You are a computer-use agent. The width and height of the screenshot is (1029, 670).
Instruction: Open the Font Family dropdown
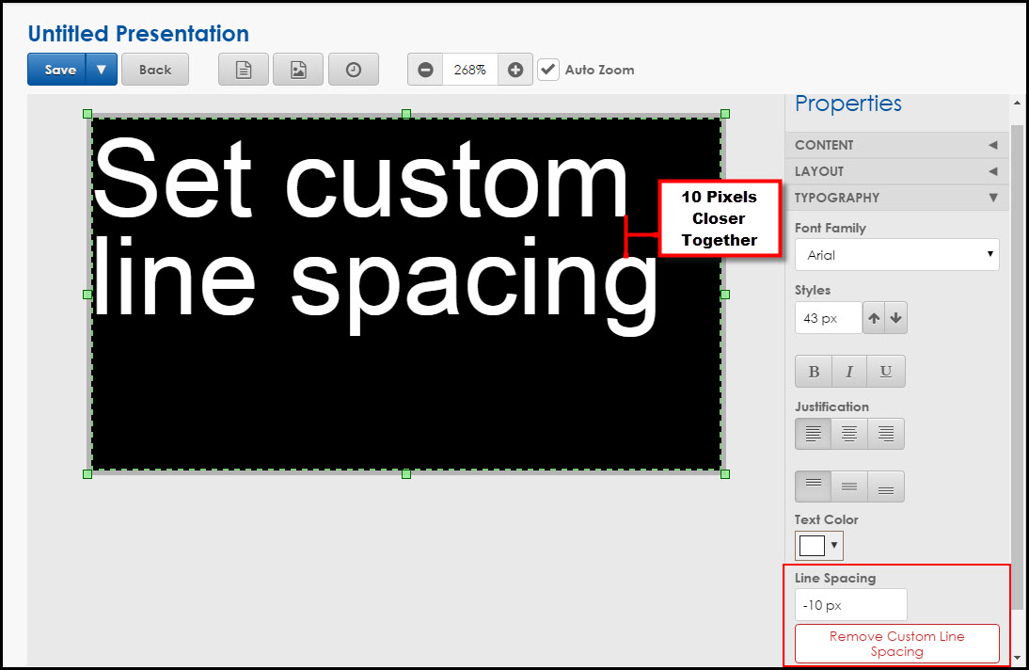(x=896, y=254)
